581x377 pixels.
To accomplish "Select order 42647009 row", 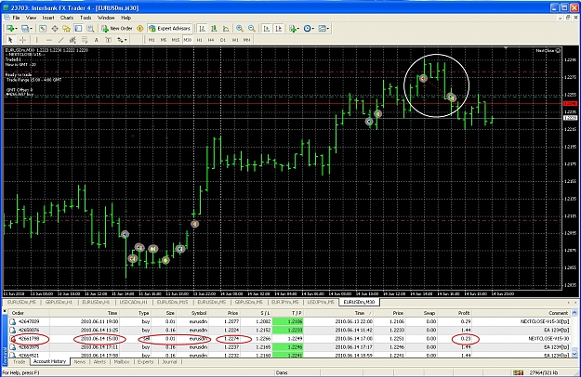I will [289, 321].
